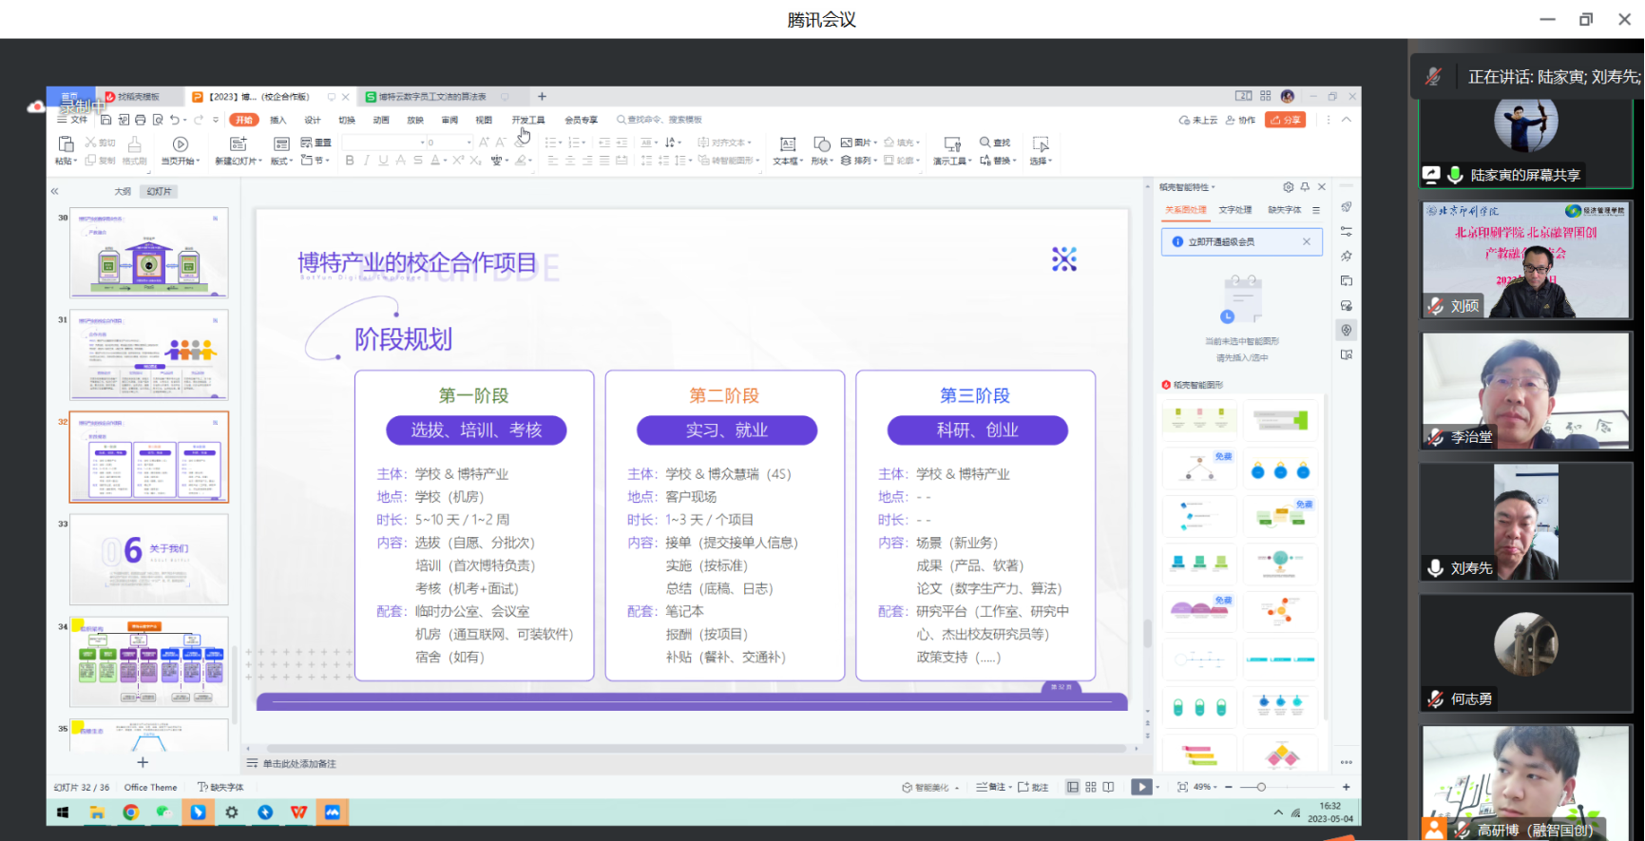Click the Select (选择) tool icon
The image size is (1645, 841).
pyautogui.click(x=1041, y=143)
